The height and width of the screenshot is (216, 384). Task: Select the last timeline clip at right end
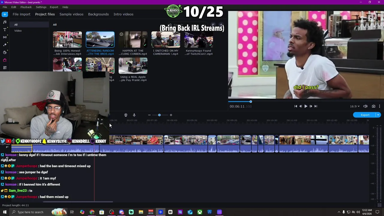click(x=364, y=144)
